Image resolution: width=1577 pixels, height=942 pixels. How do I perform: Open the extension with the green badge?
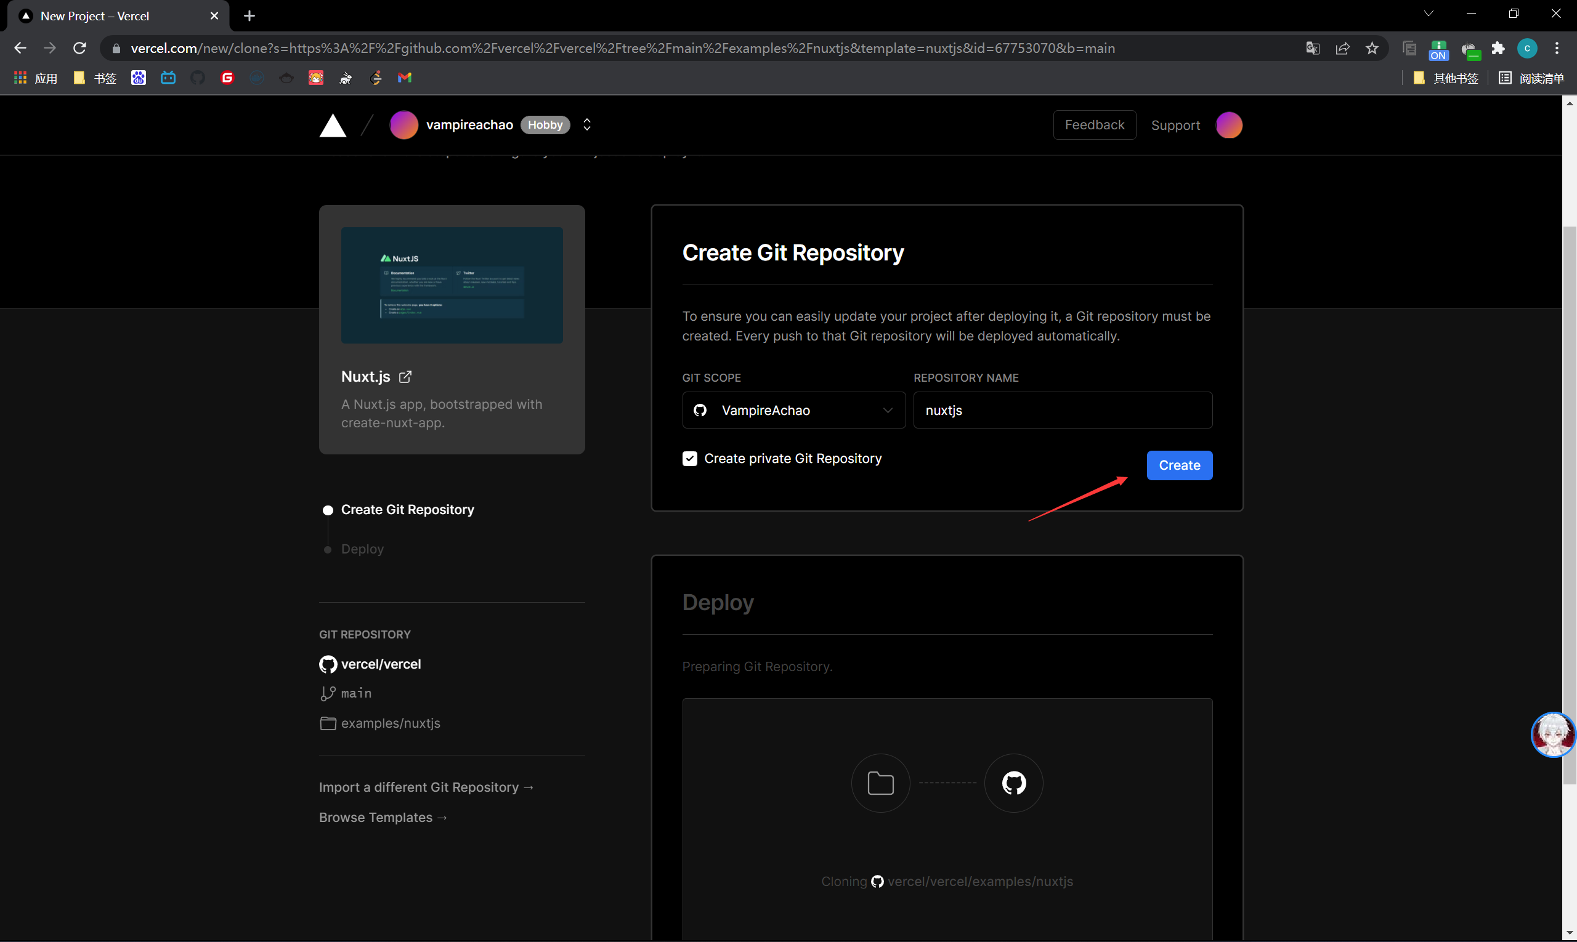1470,49
